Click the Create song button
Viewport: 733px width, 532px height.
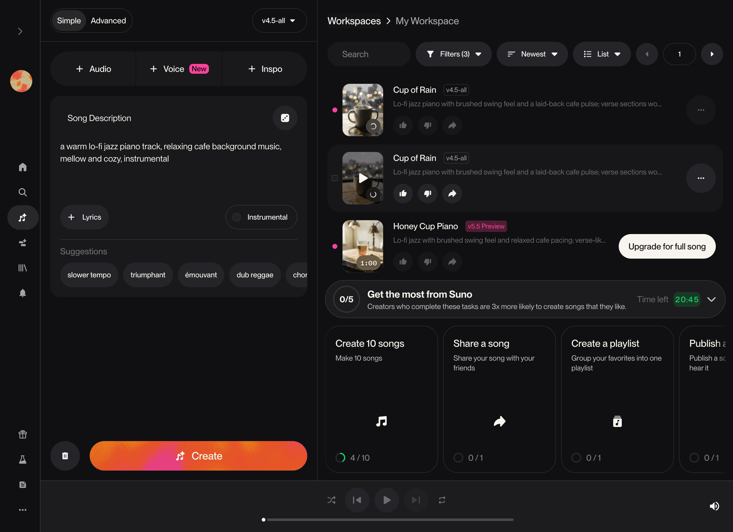click(x=198, y=456)
